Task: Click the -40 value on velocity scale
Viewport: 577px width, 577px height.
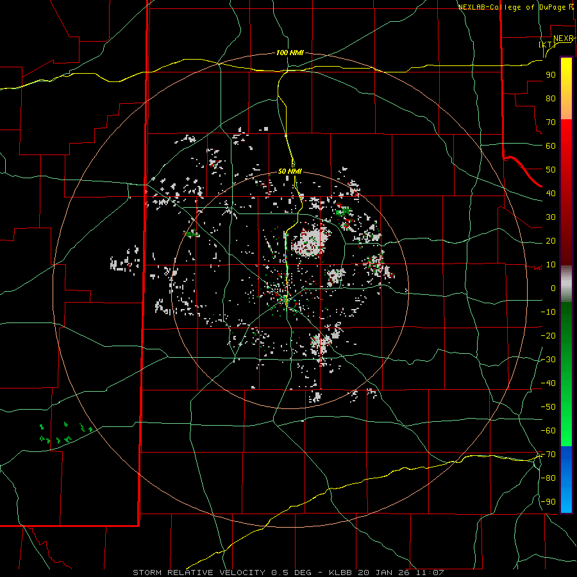Action: [x=548, y=383]
